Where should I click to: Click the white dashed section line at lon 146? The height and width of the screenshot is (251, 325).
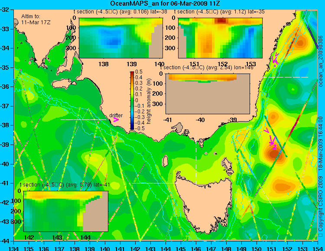[196, 159]
